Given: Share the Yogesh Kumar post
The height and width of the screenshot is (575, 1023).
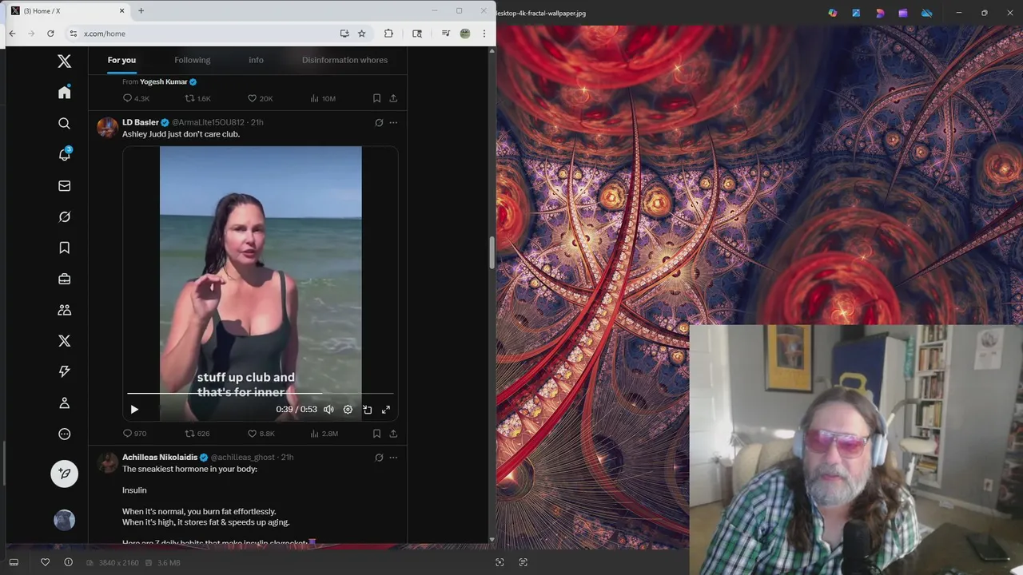Looking at the screenshot, I should point(393,98).
